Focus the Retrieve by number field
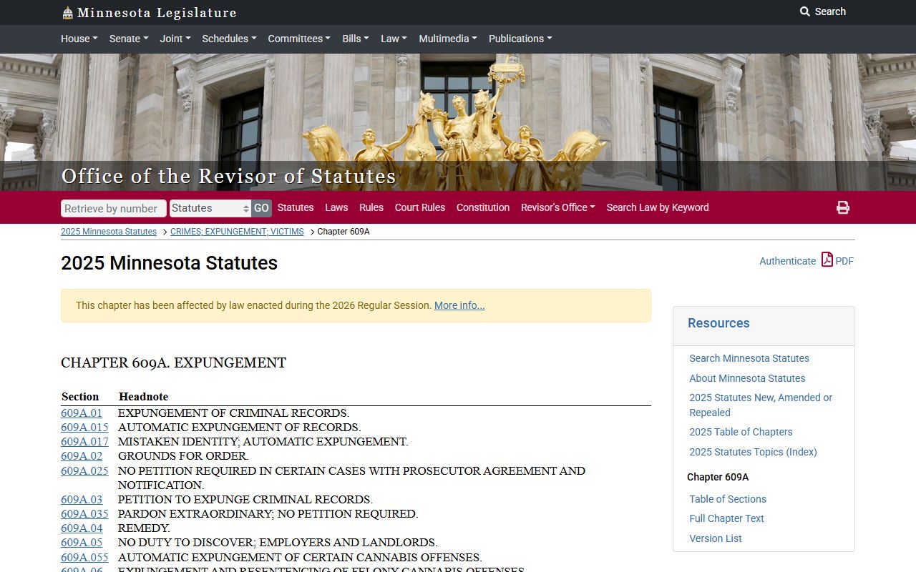 click(114, 208)
